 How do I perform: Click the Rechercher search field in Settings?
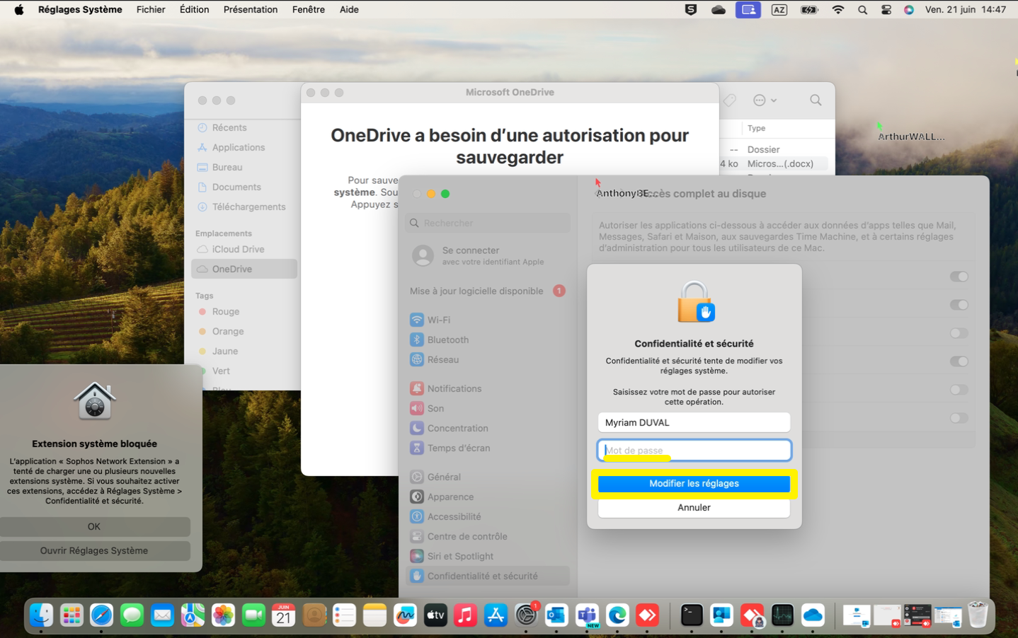488,223
